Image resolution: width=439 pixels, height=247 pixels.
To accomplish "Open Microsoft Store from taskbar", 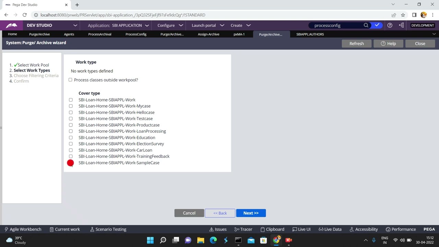I will point(263,240).
